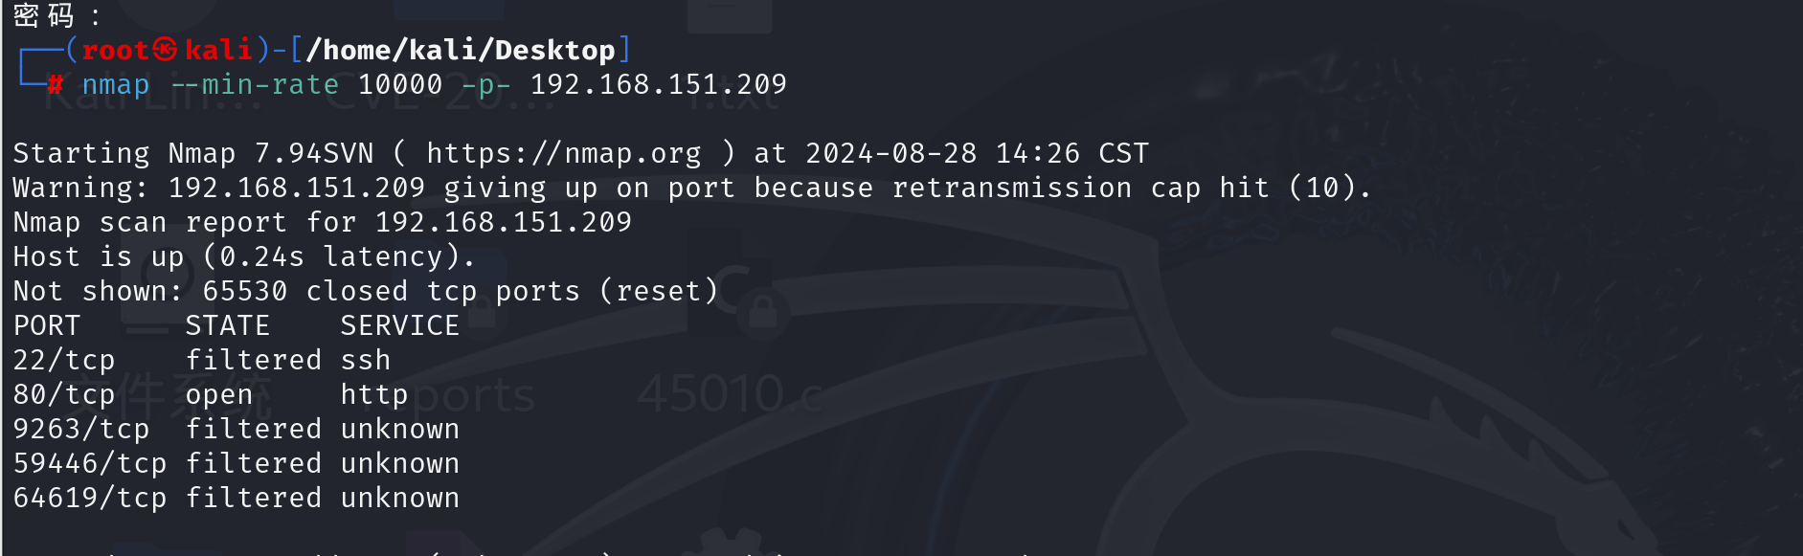
Task: Click target IP 192.168.151.209 in command line
Action: click(659, 84)
